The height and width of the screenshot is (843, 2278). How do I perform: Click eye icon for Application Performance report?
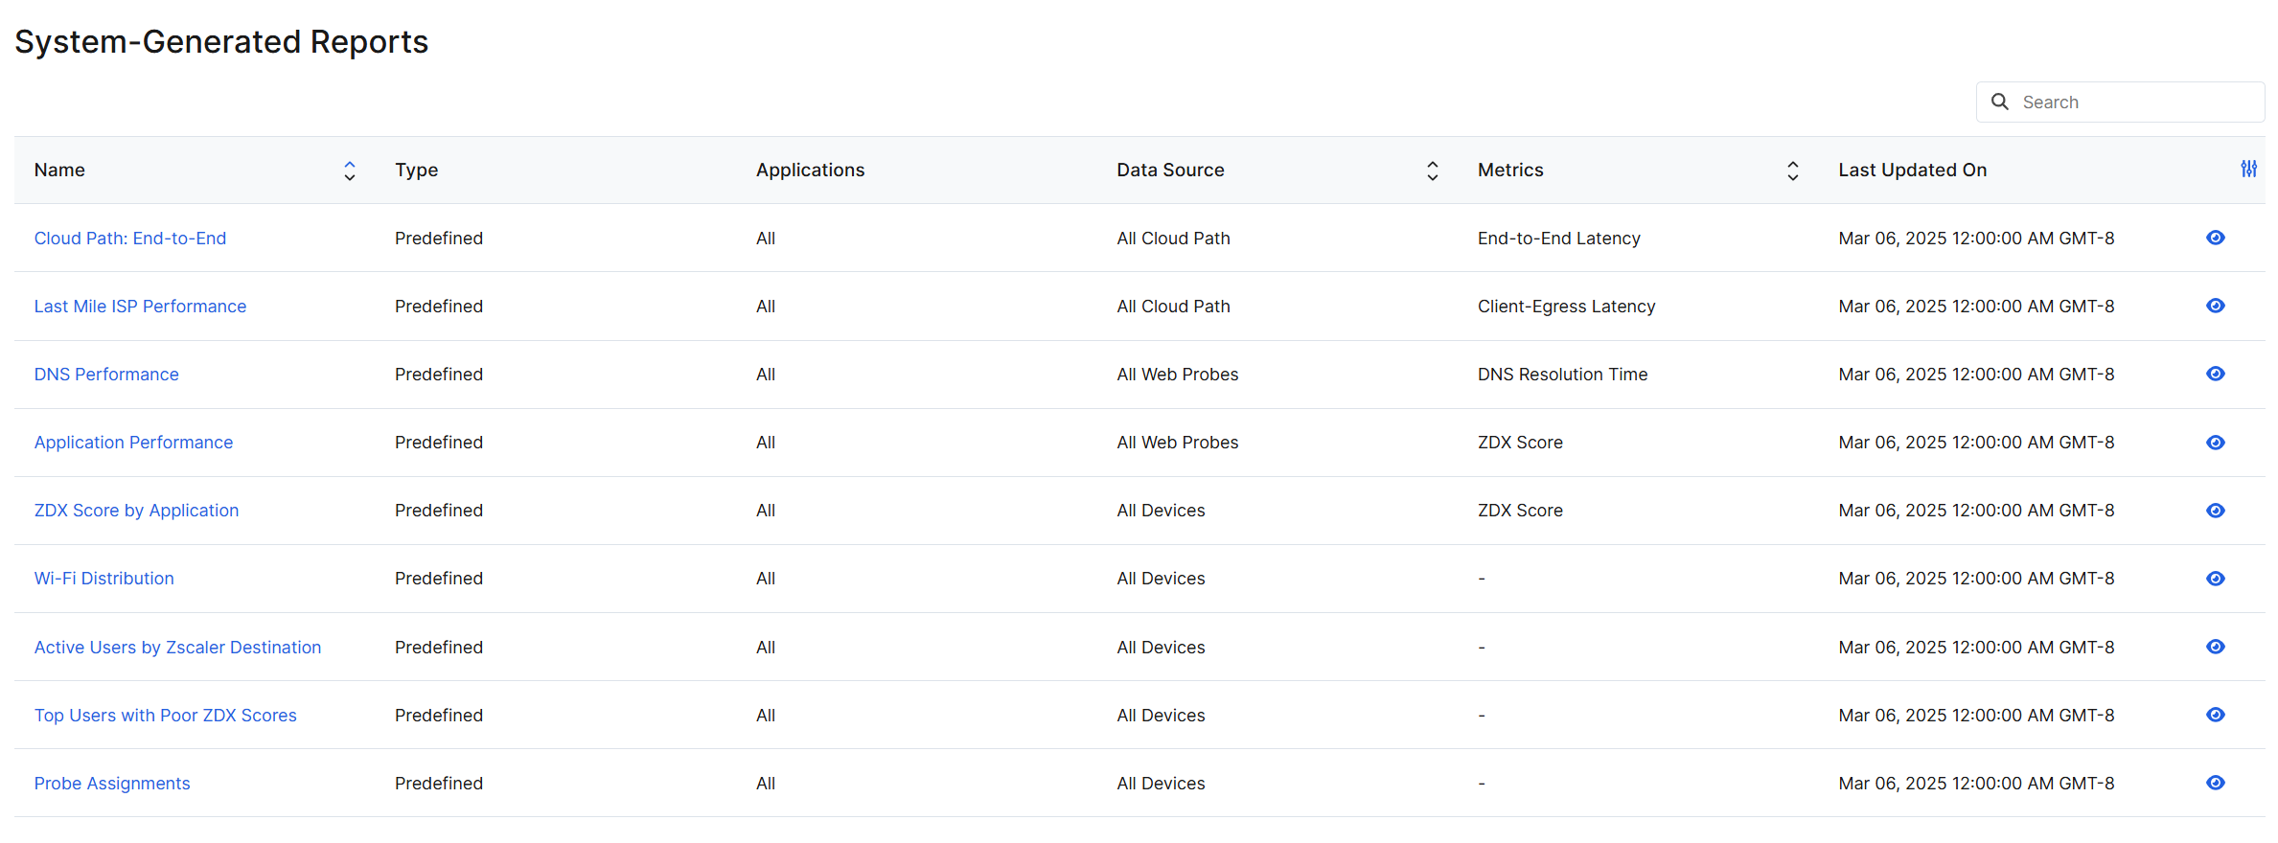click(x=2215, y=443)
